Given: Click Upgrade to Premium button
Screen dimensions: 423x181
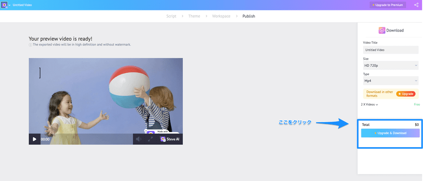Looking at the screenshot, I should (x=387, y=5).
